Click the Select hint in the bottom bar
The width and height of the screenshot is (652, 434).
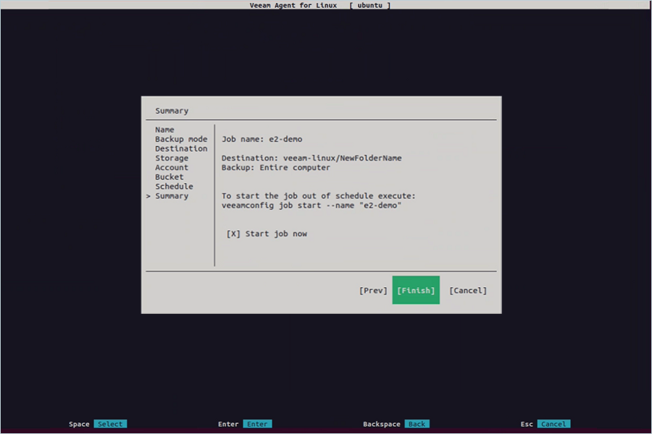(x=110, y=424)
